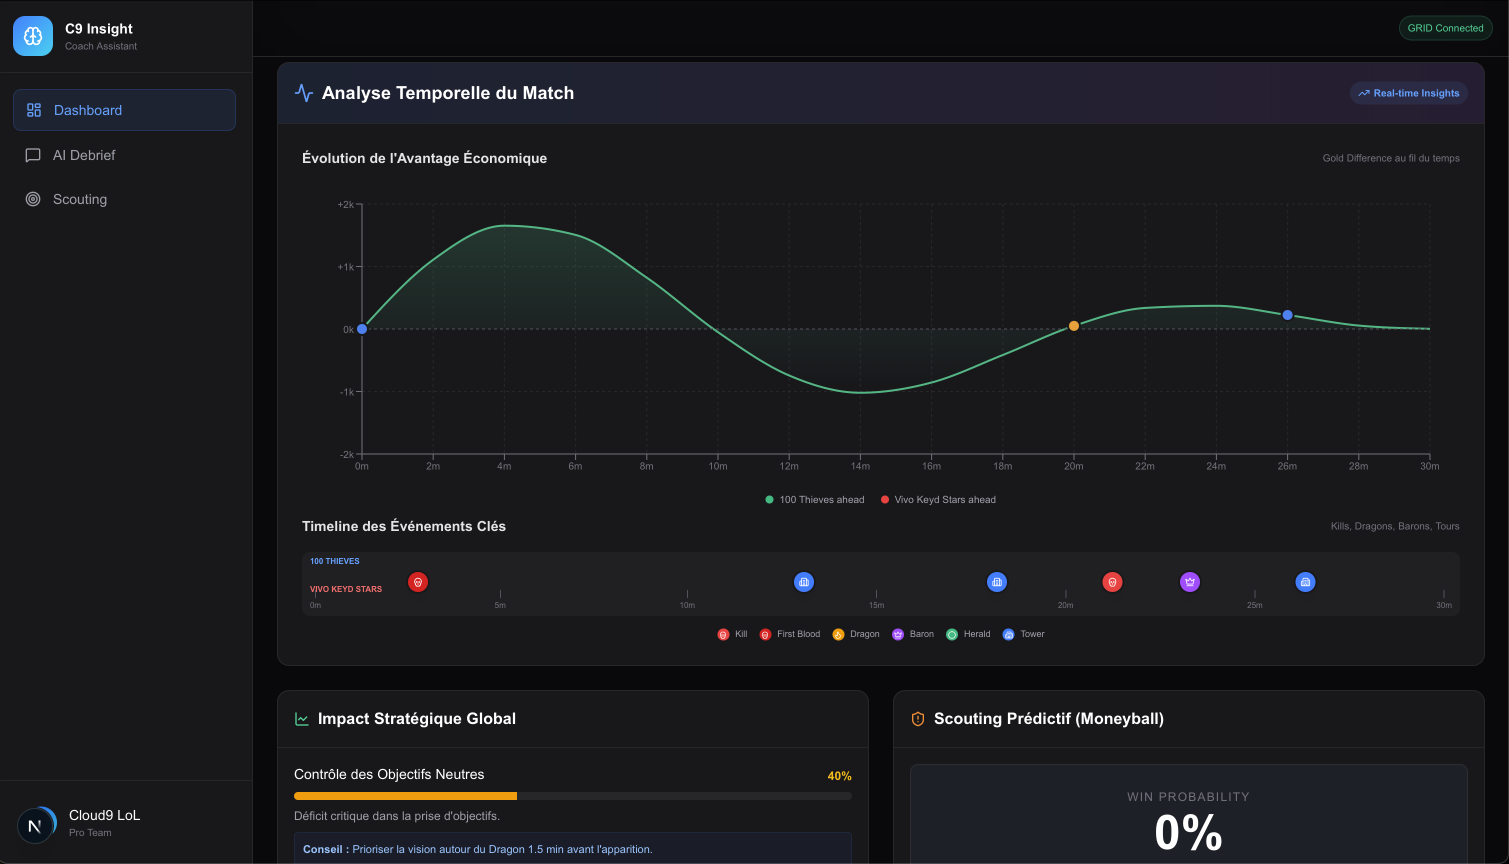Click the Herald legend icon
Screen dimensions: 1509x864
click(x=951, y=634)
